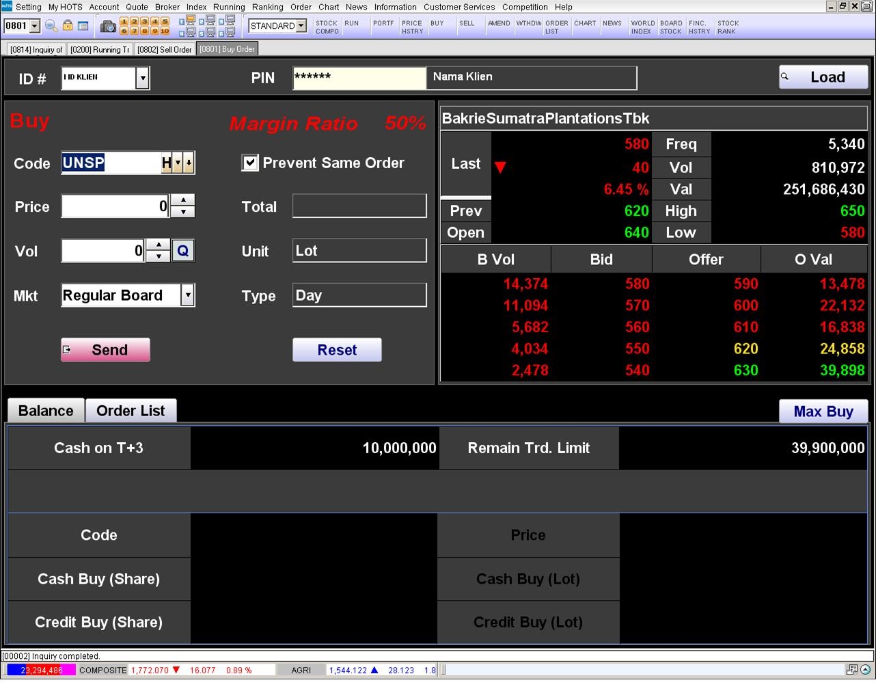Open the Setting menu

coord(29,7)
